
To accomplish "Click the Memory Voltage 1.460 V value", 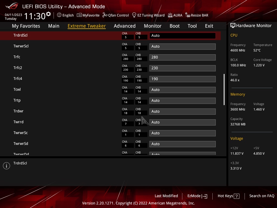I will point(259,109).
